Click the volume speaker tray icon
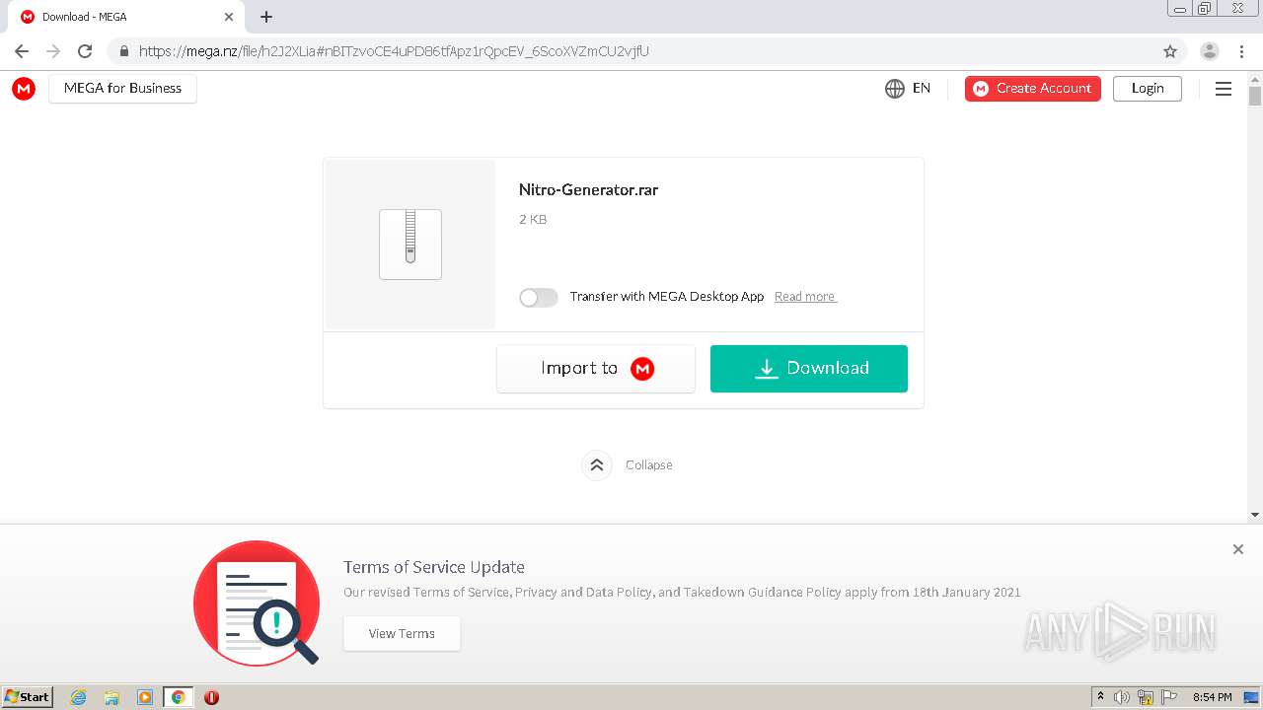Image resolution: width=1263 pixels, height=710 pixels. point(1122,697)
